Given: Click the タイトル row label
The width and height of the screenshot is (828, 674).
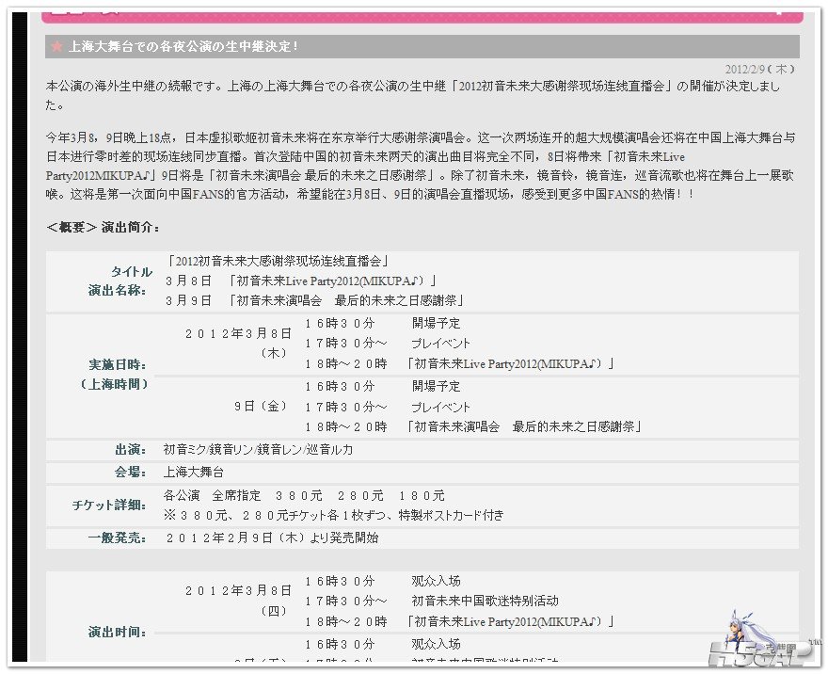Looking at the screenshot, I should pyautogui.click(x=132, y=271).
